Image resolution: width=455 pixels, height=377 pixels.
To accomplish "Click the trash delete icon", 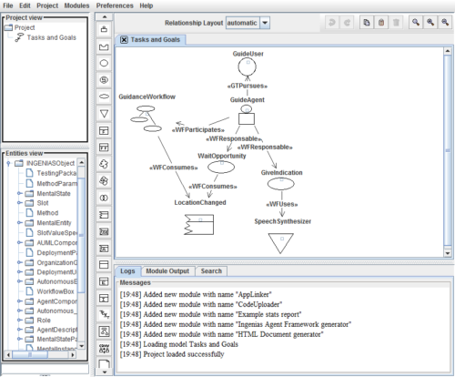I will pos(396,23).
